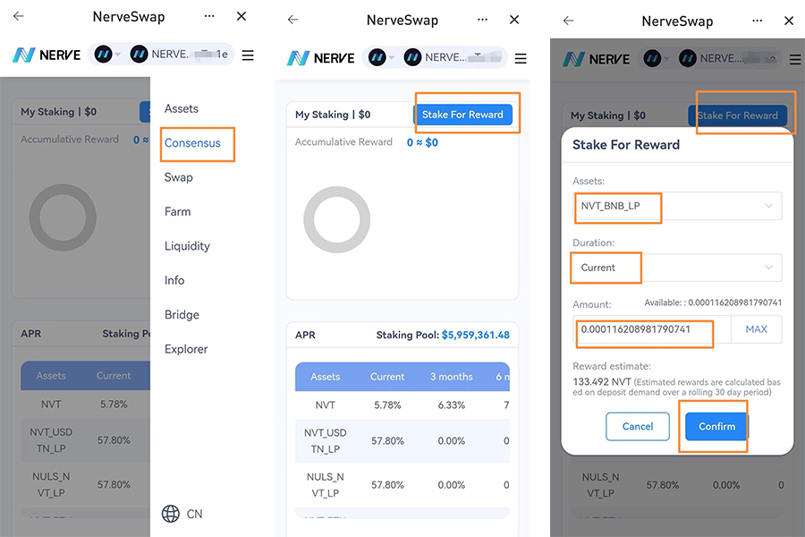805x537 pixels.
Task: Close the left NerveSwap panel
Action: point(241,16)
